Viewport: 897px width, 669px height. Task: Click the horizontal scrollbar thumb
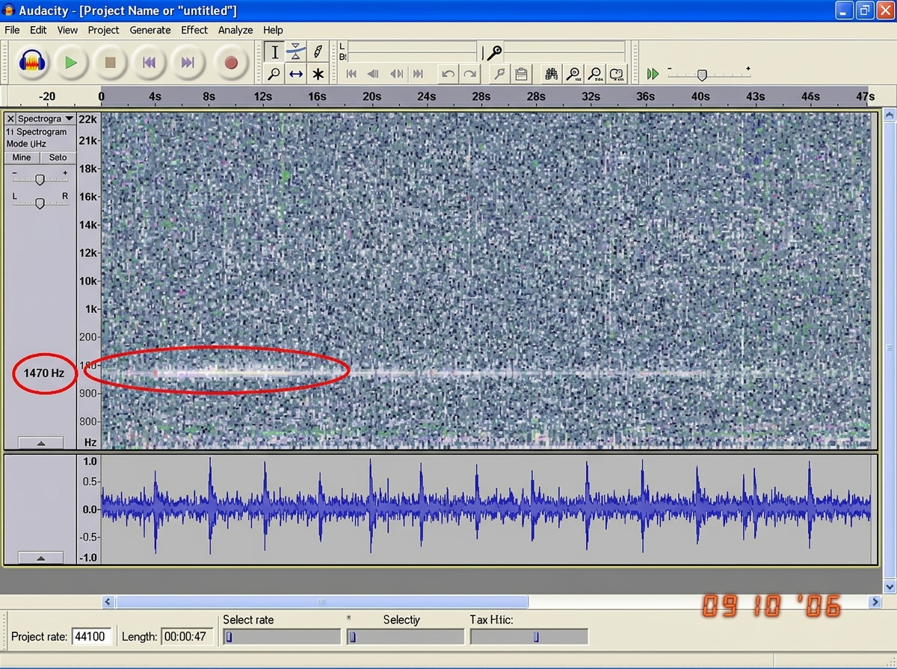321,602
